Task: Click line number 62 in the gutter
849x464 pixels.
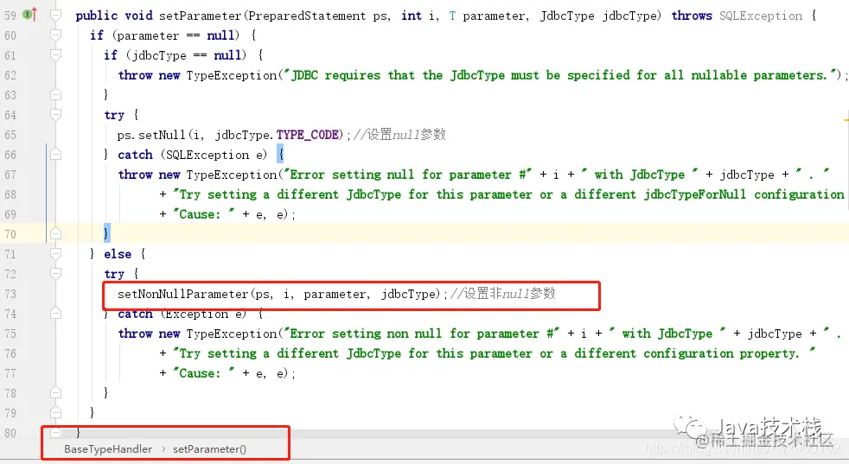Action: pyautogui.click(x=10, y=74)
